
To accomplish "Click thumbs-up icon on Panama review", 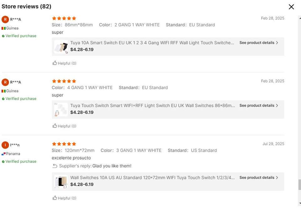I will [x=55, y=198].
